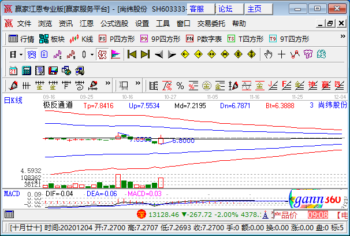Switch to the K线 chart view
This screenshot has width=350, height=236.
click(81, 39)
